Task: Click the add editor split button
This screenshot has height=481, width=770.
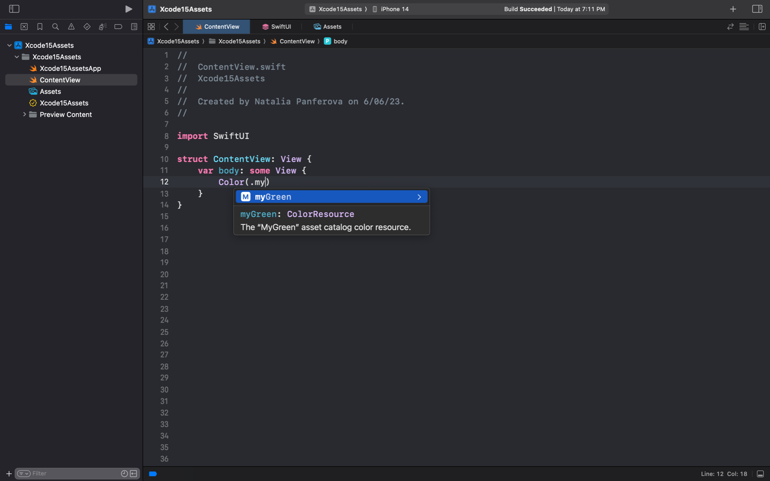Action: click(x=762, y=27)
